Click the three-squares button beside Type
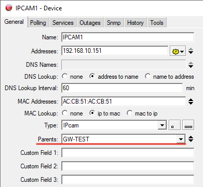The height and width of the screenshot is (187, 203). point(188,125)
